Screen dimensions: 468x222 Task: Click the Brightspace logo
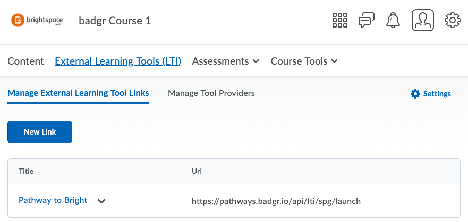coord(38,21)
